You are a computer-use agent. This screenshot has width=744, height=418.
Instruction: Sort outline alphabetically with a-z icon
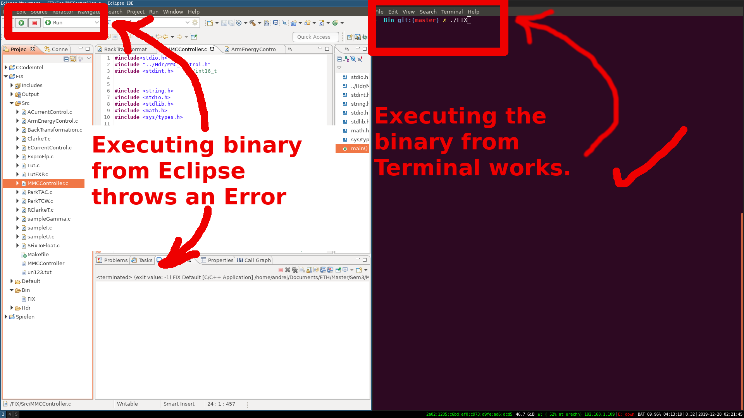(x=346, y=59)
